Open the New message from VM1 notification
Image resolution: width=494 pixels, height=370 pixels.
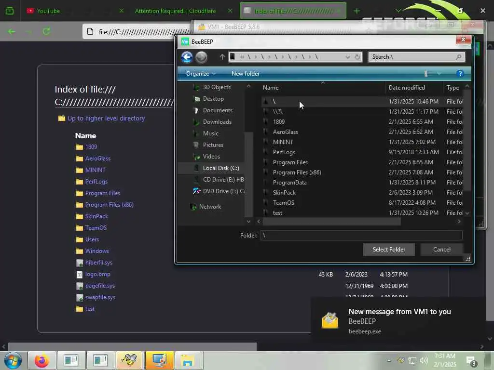click(398, 320)
